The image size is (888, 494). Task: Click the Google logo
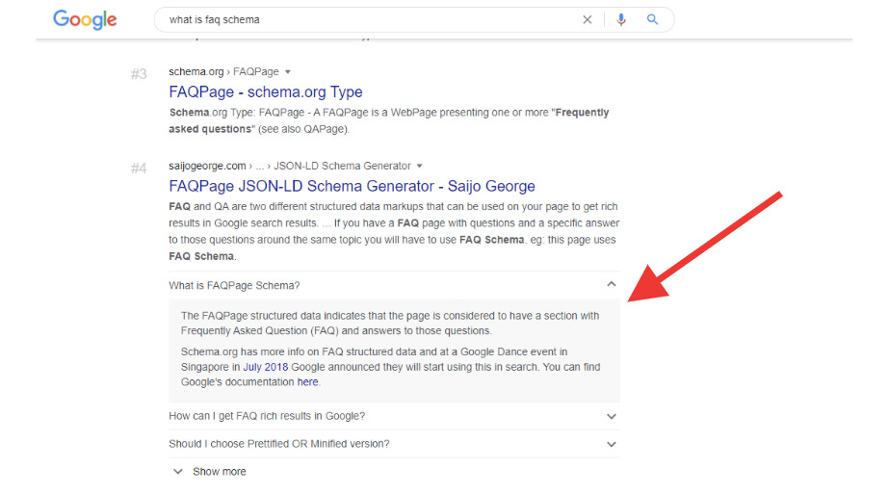pos(85,19)
